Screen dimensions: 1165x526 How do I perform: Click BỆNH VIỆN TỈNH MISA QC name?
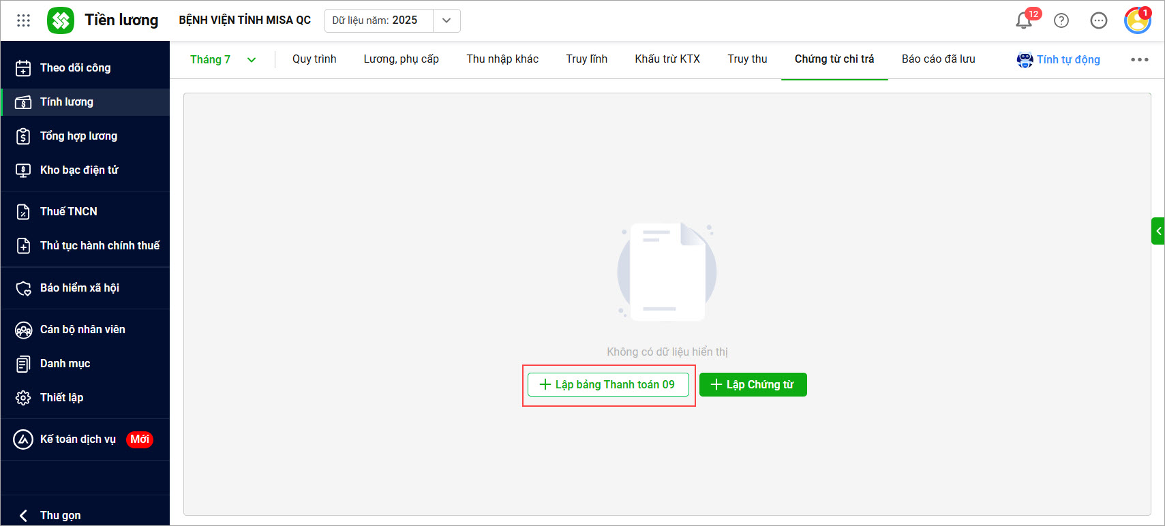[245, 20]
